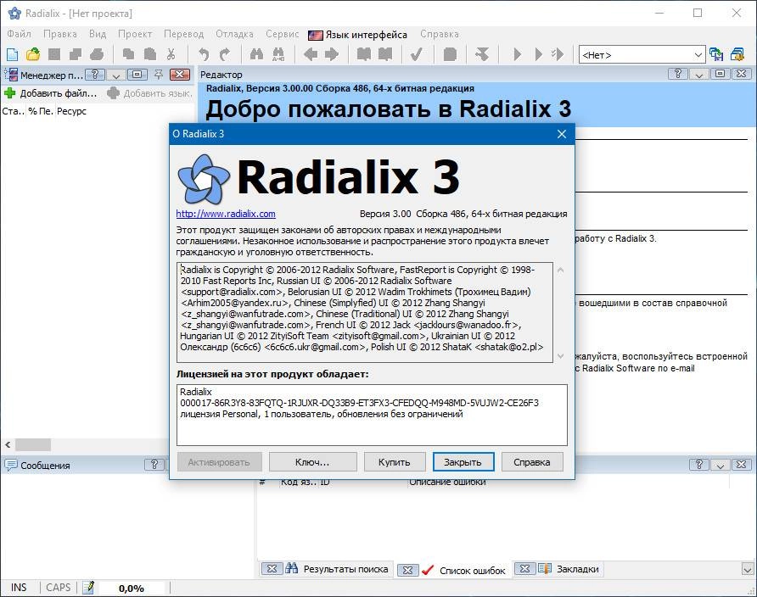Click the Ключ... button in About dialog
This screenshot has width=757, height=597.
tap(312, 462)
